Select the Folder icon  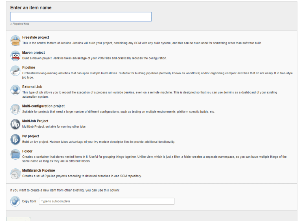tap(15, 154)
